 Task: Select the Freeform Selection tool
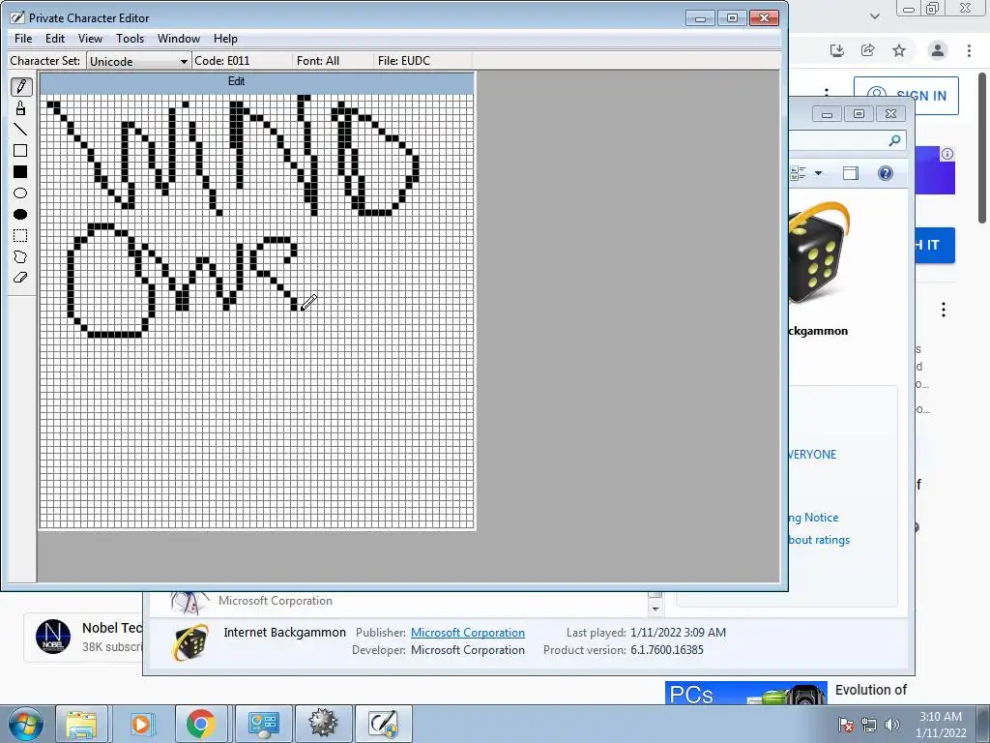(x=20, y=256)
